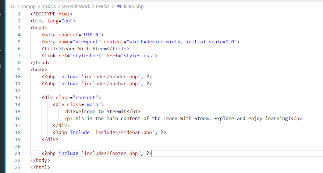This screenshot has height=173, width=323.
Task: Click the class="content" attribute value
Action: pyautogui.click(x=85, y=98)
